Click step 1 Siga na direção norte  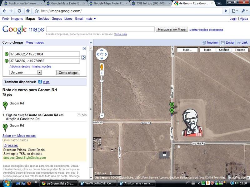45,117
